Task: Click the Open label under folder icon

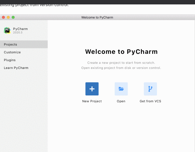Action: pos(121,101)
